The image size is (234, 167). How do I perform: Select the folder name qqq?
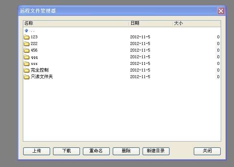(x=34, y=57)
